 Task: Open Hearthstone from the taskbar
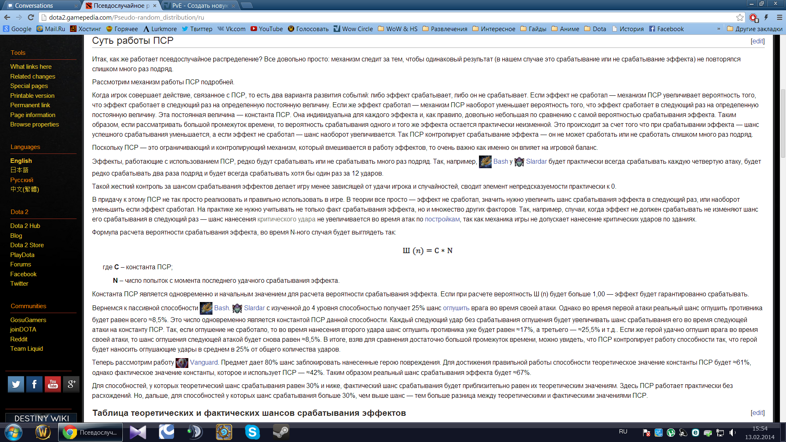[224, 432]
